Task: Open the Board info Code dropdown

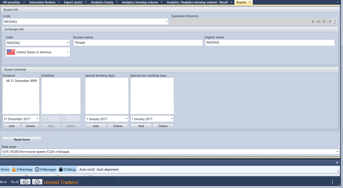Action: (x=166, y=21)
